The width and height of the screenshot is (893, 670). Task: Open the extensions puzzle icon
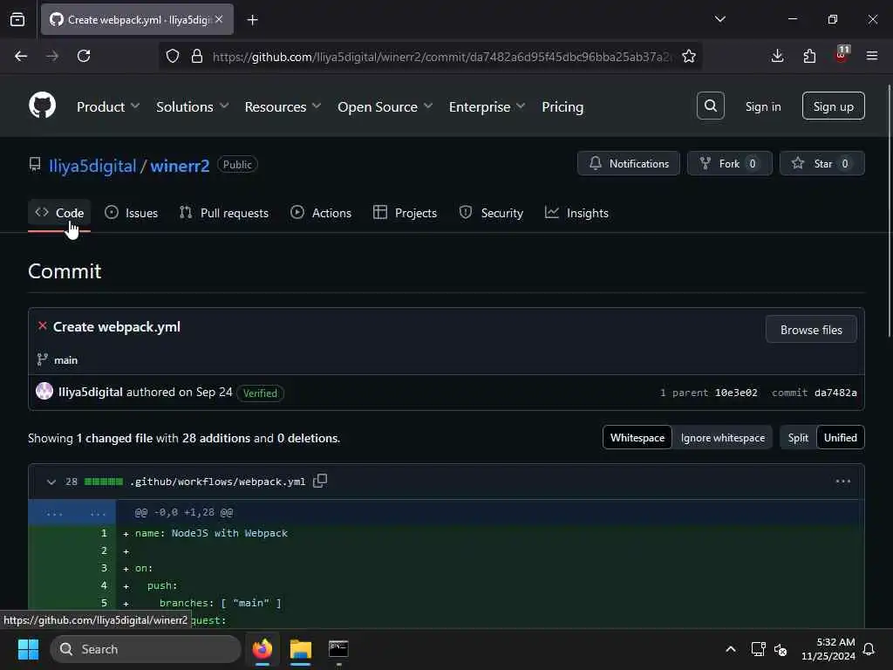tap(809, 56)
